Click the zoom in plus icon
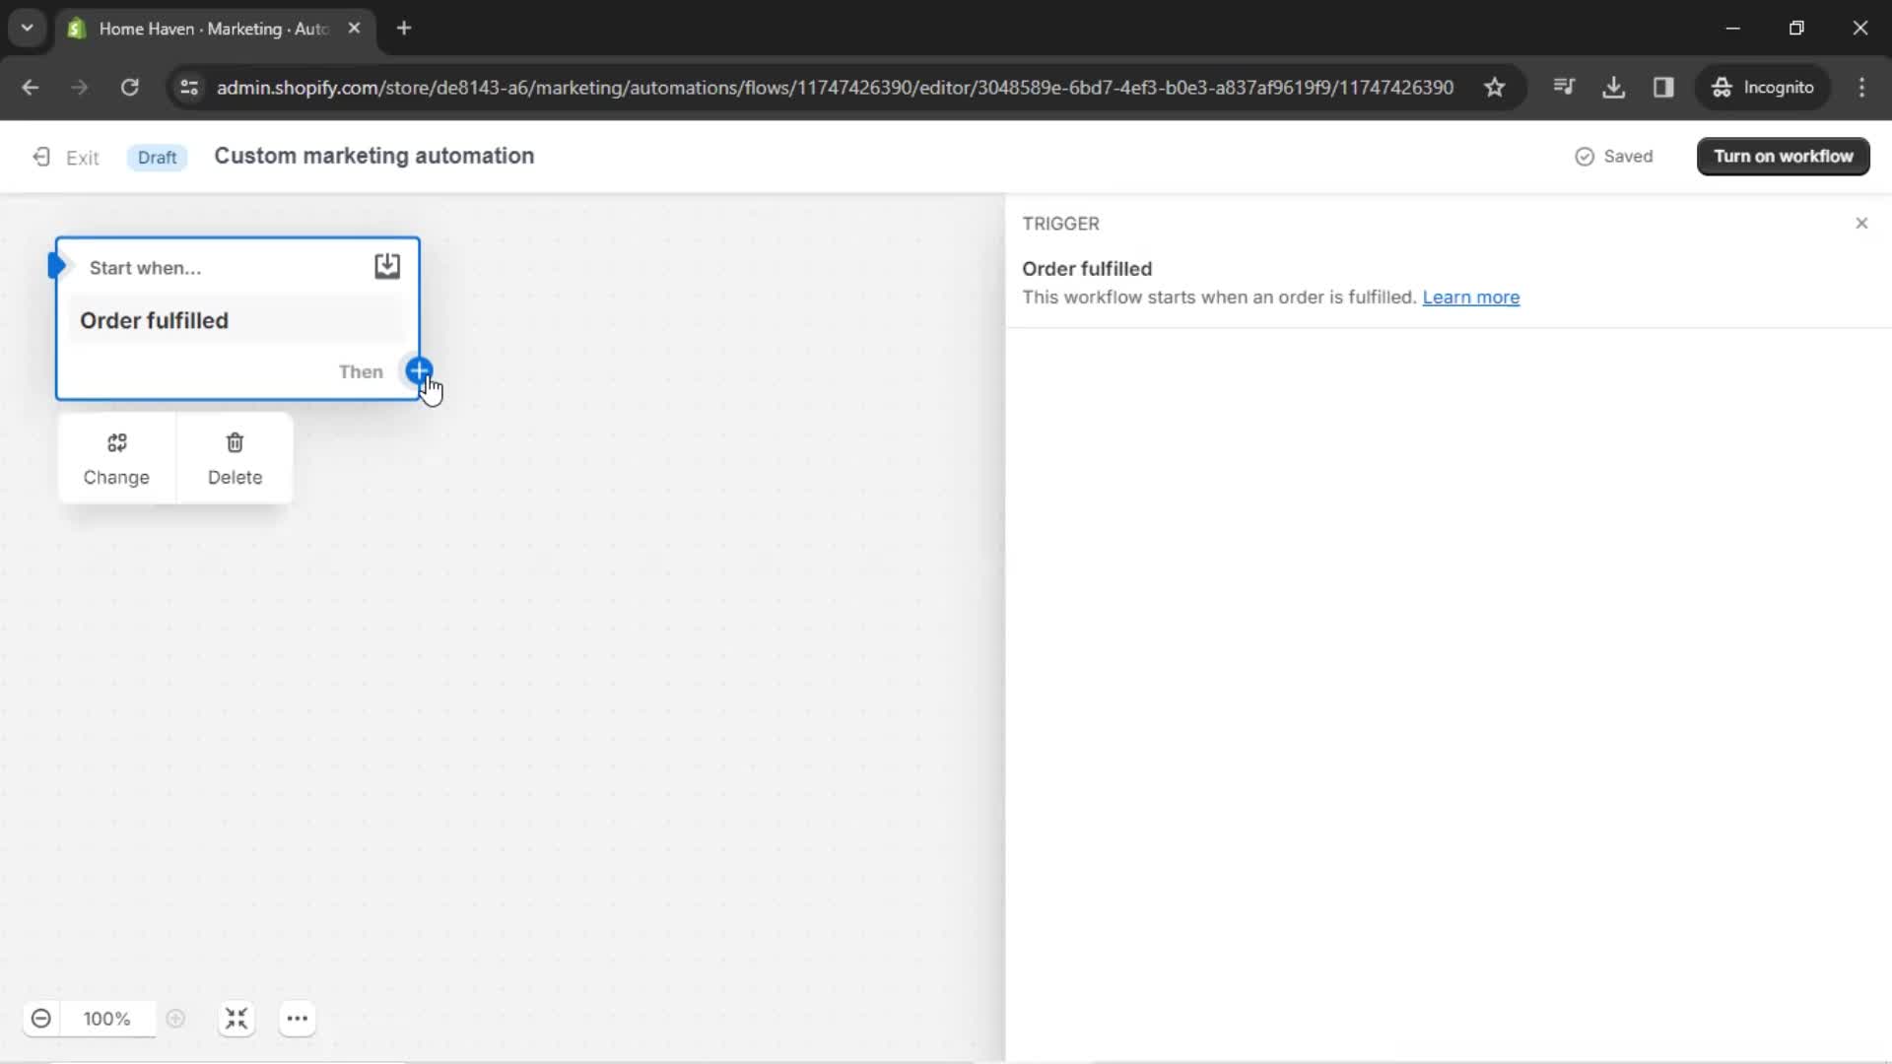 coord(174,1019)
